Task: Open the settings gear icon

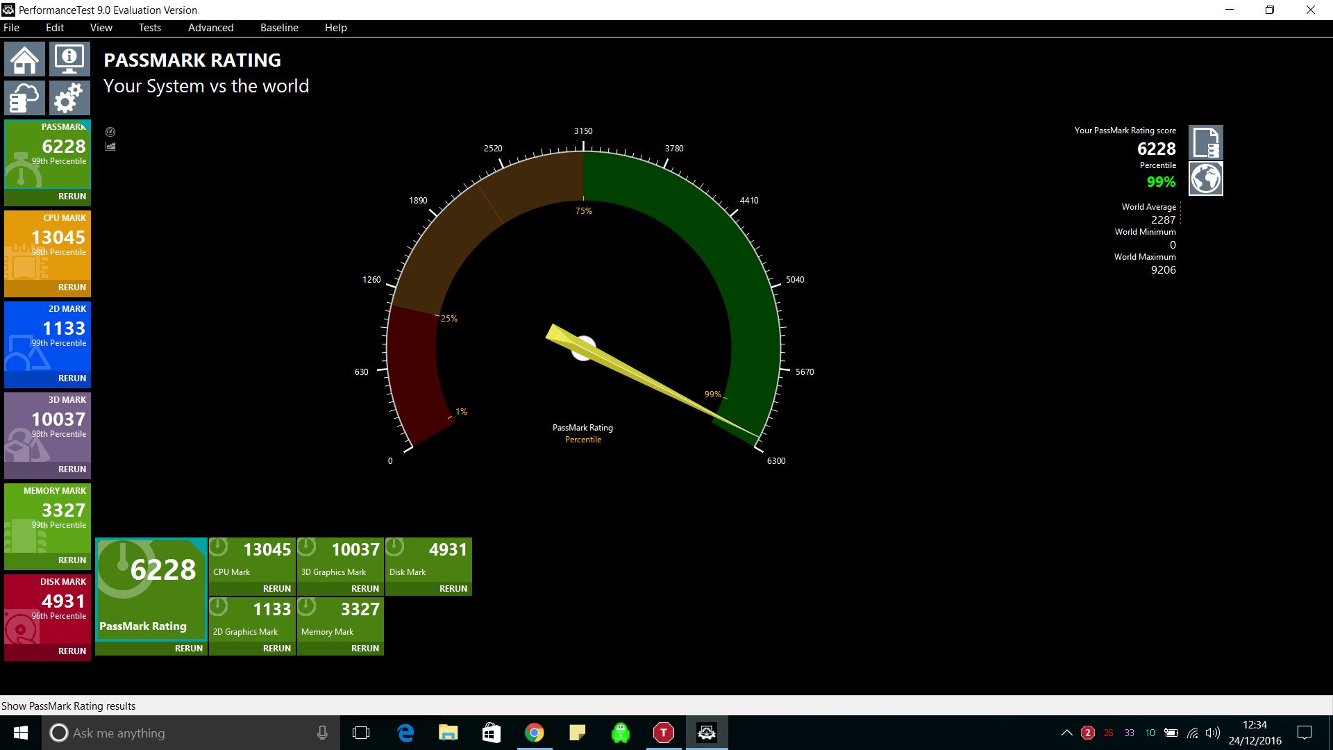Action: pyautogui.click(x=69, y=98)
